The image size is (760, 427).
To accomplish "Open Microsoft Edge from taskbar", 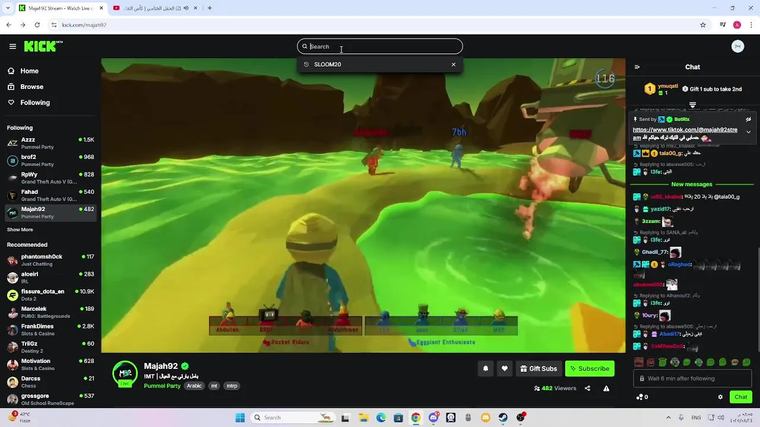I will click(x=381, y=418).
